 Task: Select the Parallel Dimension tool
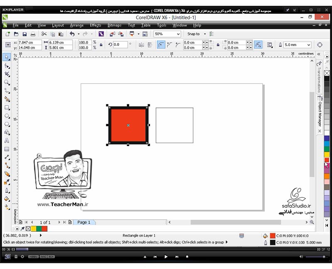point(7,157)
